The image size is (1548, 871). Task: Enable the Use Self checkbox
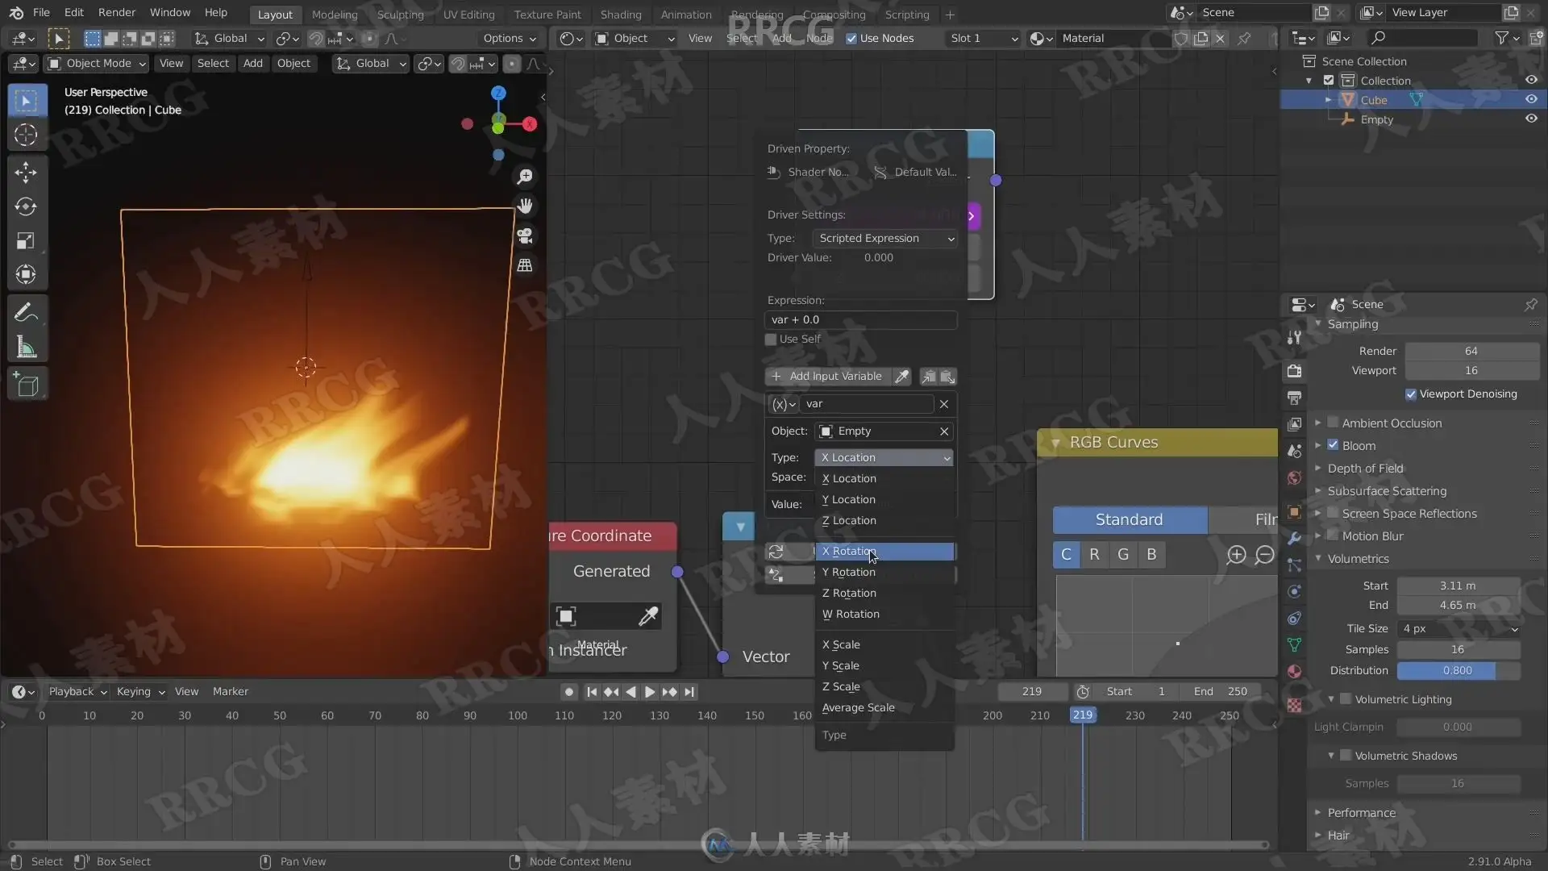(772, 340)
